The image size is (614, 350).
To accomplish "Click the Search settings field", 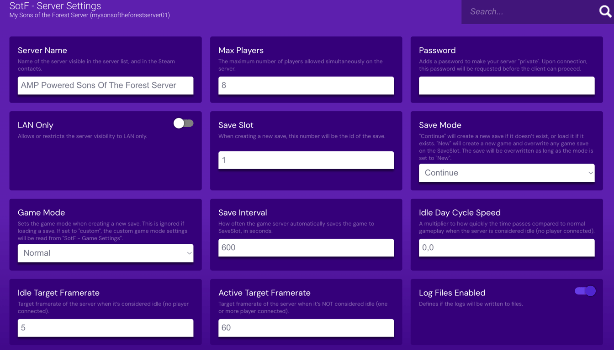I will (x=530, y=12).
